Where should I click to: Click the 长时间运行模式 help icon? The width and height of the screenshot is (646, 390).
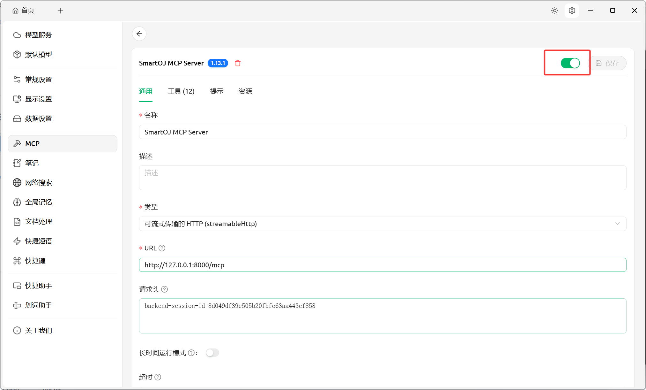(x=191, y=353)
